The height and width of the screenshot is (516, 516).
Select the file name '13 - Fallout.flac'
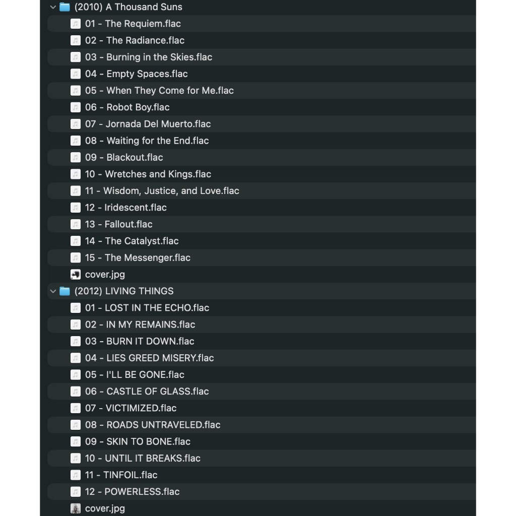(119, 224)
